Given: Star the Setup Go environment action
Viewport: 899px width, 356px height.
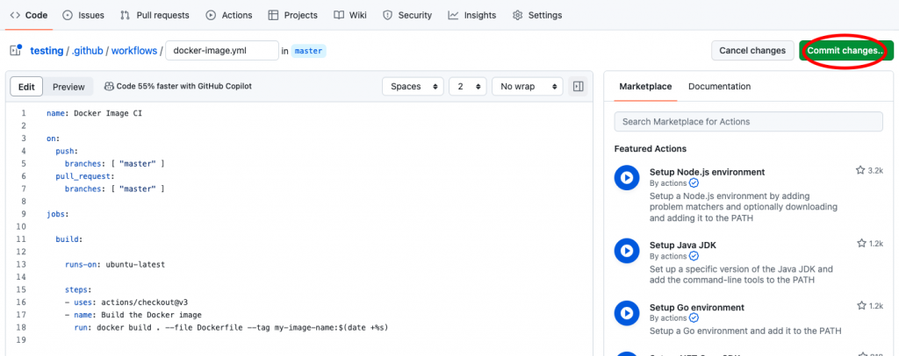Looking at the screenshot, I should tap(860, 306).
